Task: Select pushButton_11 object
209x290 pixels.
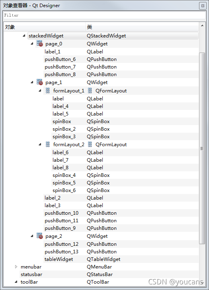Action: 62,221
